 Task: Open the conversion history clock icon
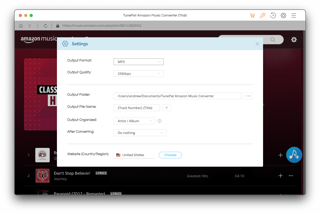click(x=273, y=15)
